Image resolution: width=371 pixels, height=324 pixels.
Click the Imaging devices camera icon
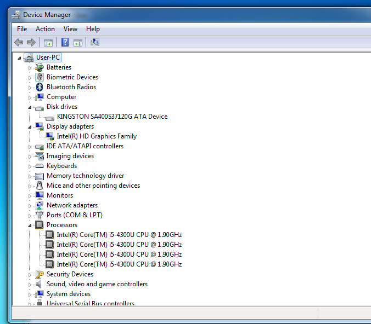pos(40,156)
